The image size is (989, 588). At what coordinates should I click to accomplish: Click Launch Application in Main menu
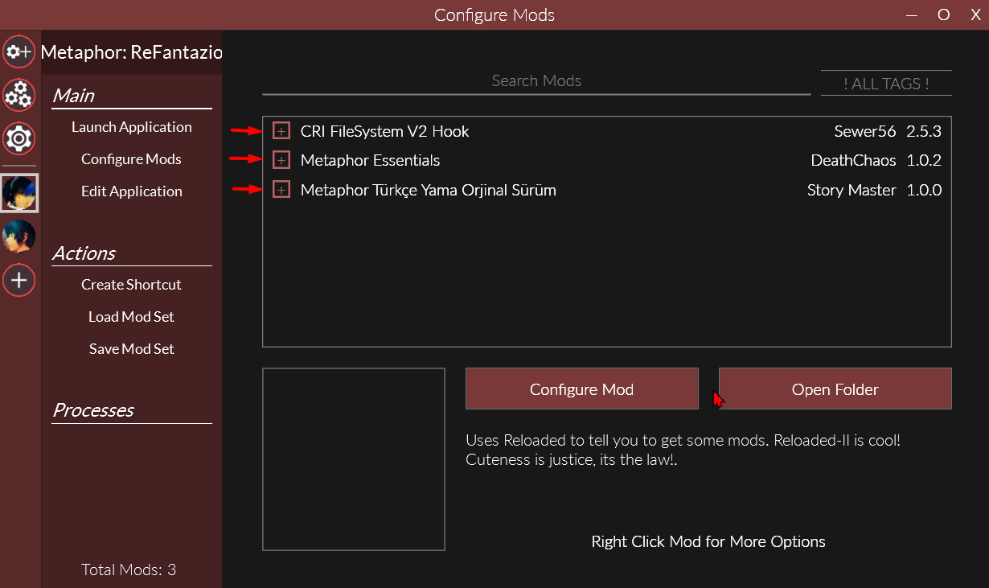point(132,127)
